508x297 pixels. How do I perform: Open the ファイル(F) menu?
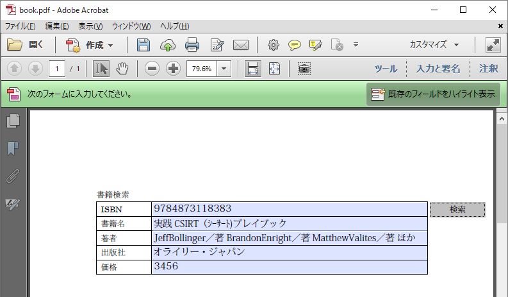pos(20,26)
